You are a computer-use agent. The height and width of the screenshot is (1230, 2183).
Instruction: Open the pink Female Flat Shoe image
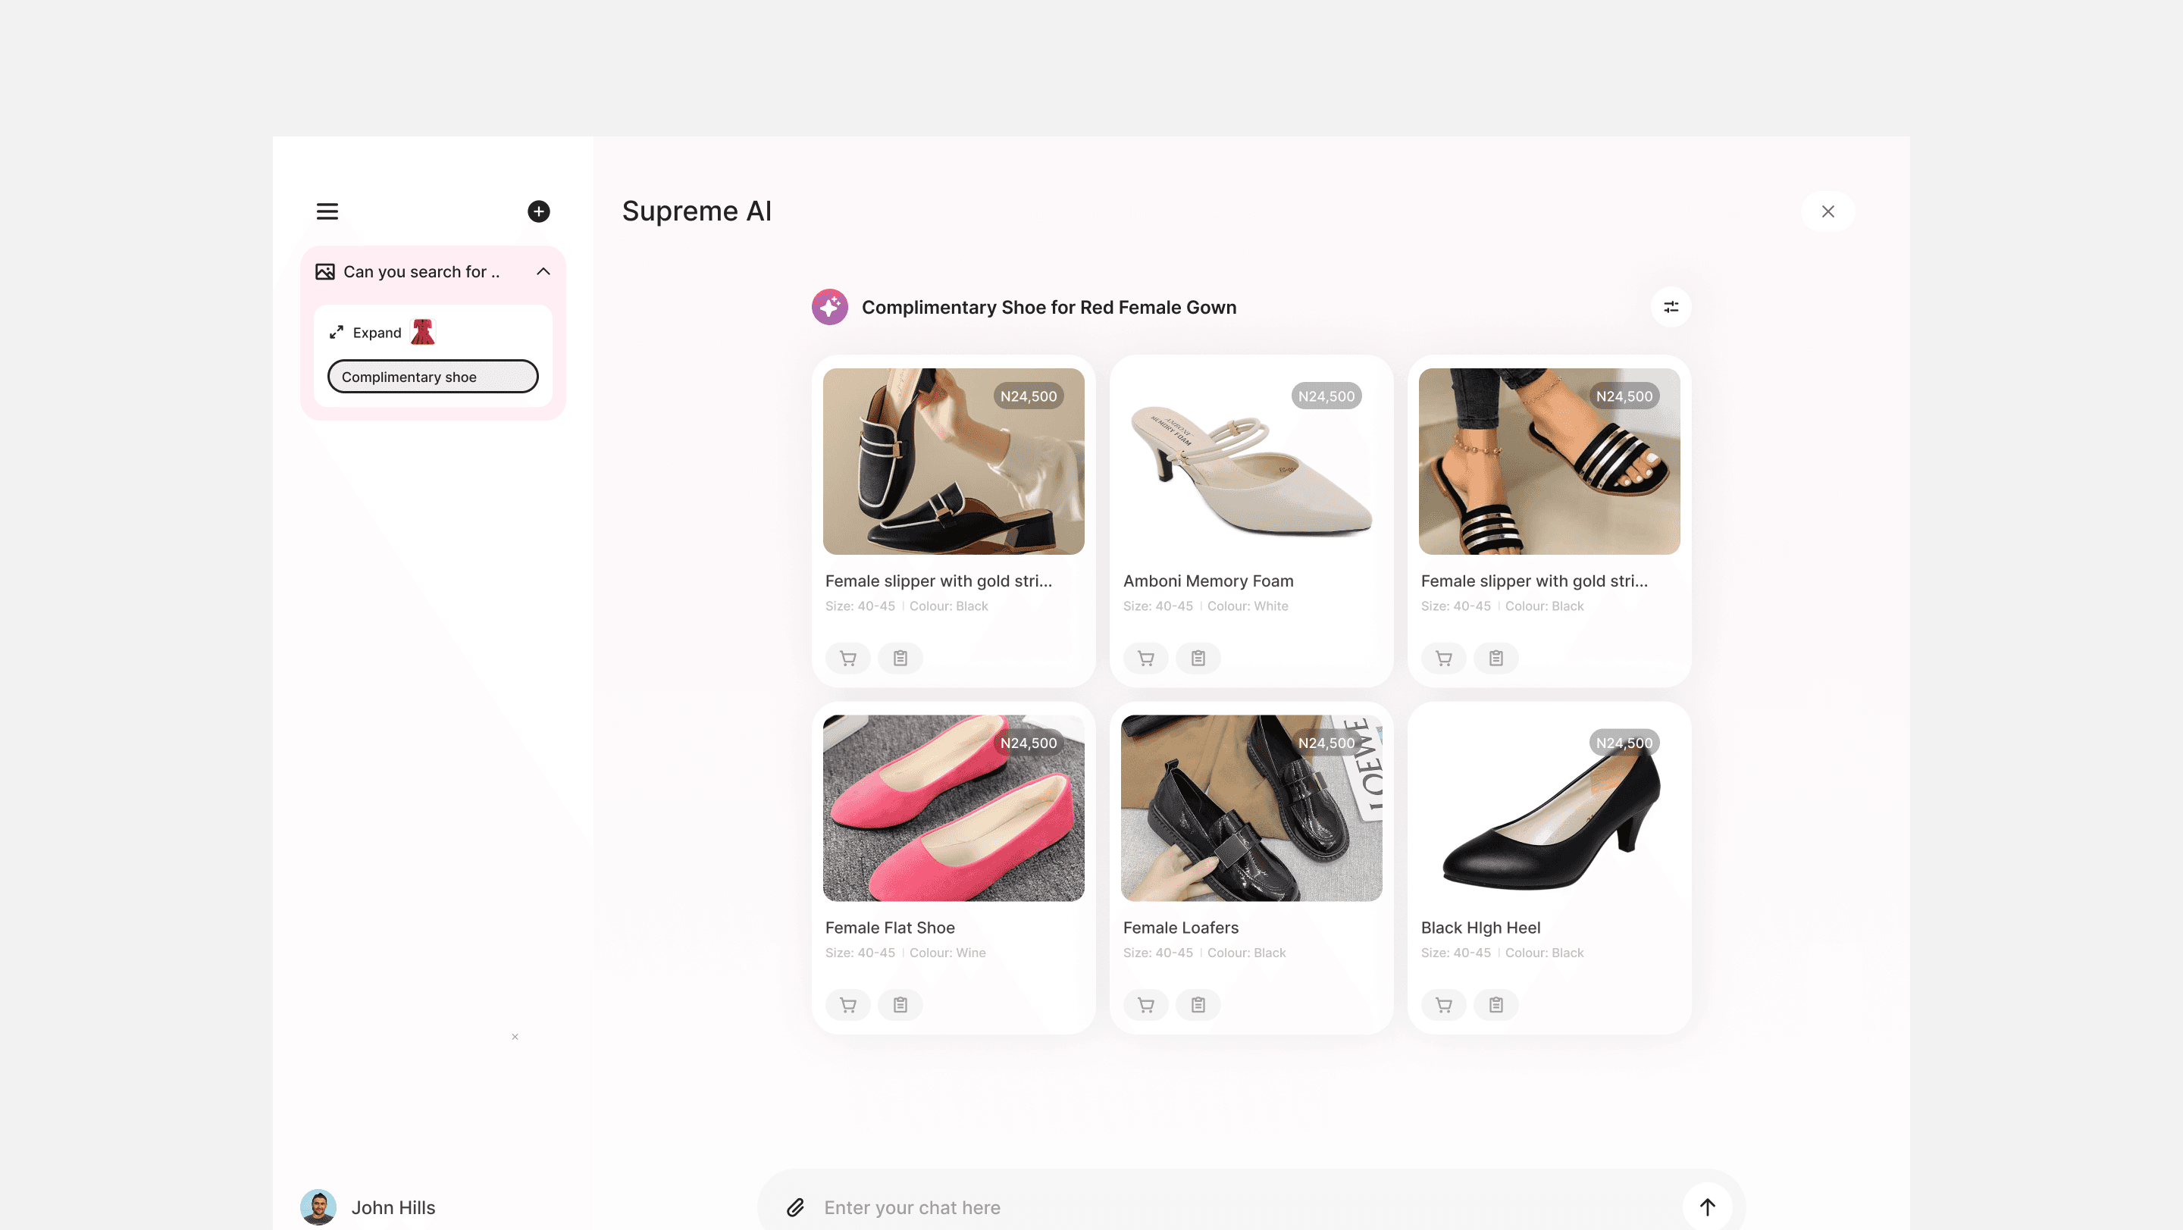pos(953,808)
